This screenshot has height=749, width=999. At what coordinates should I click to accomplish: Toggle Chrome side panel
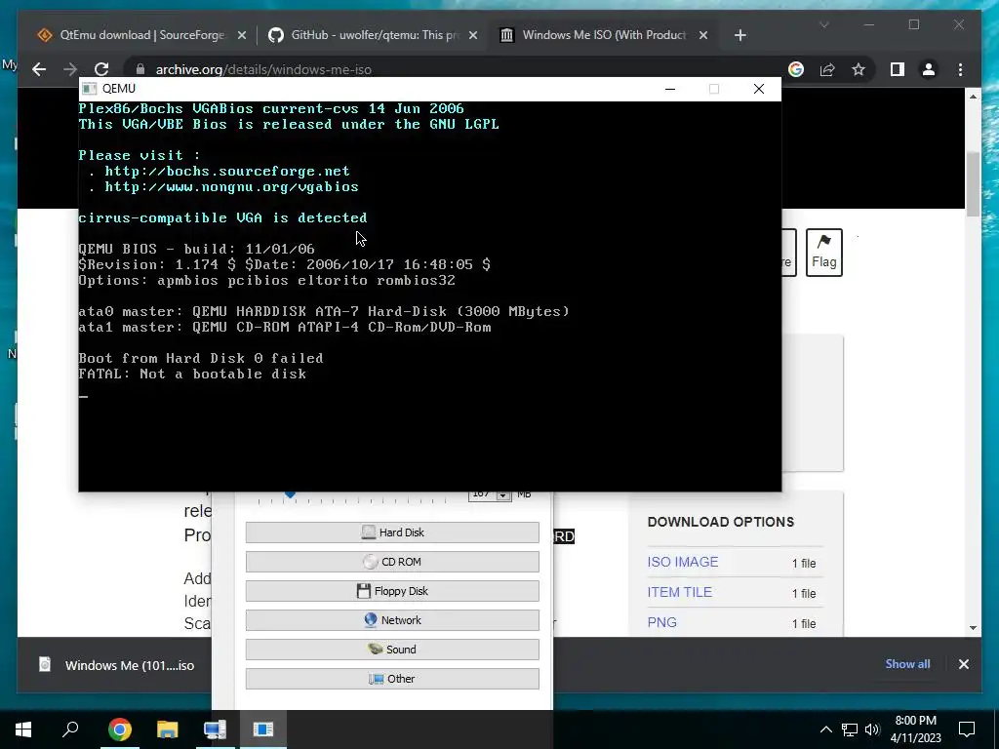[898, 69]
